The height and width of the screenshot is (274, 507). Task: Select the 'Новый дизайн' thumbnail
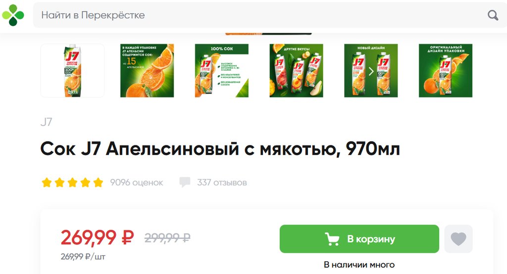[371, 70]
